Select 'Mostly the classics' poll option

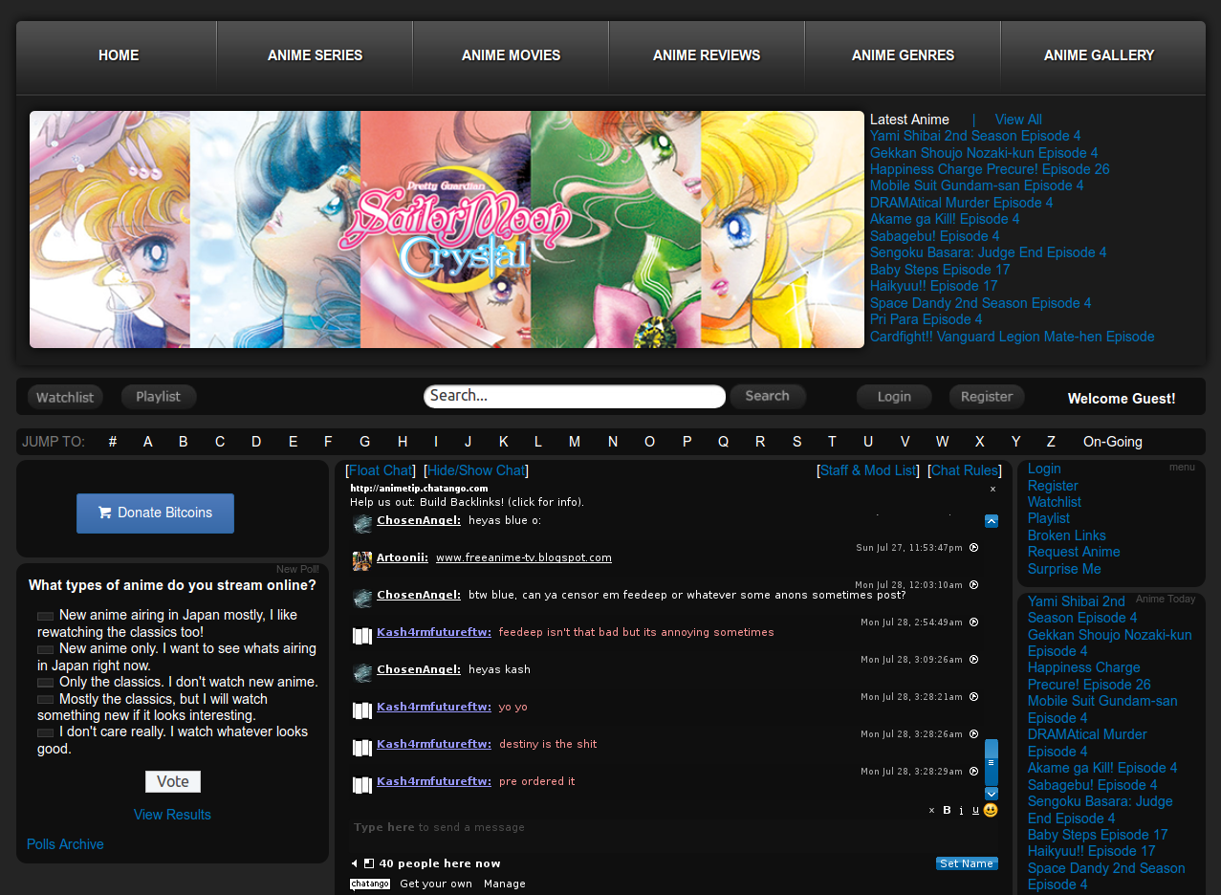(45, 699)
